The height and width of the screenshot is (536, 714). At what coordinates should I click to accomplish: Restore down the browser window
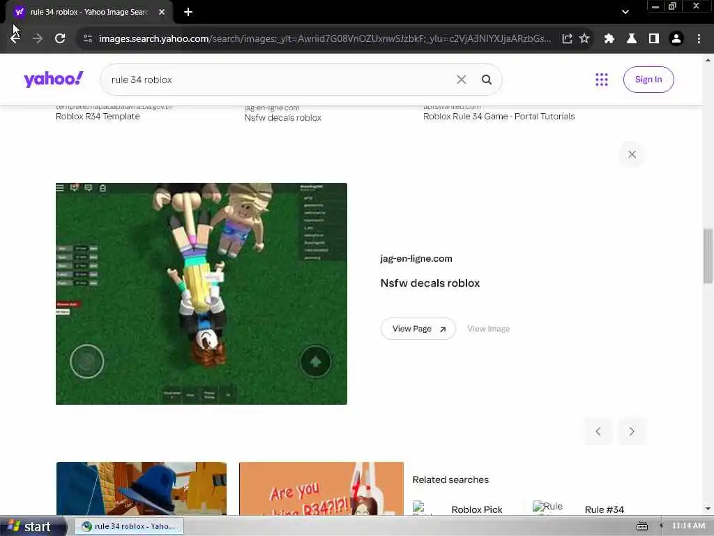point(673,6)
